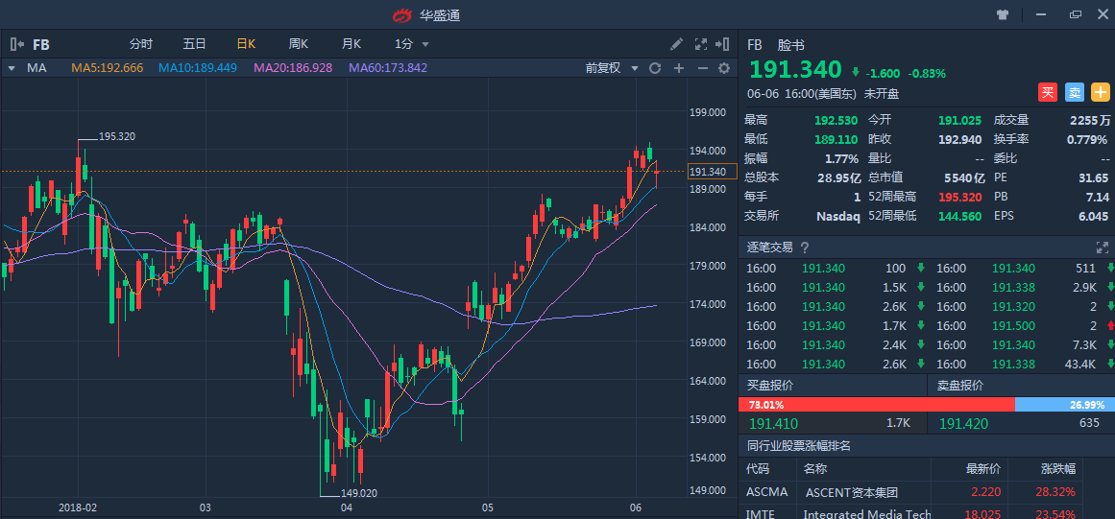Open the 前复权 adjustment dropdown
1115x519 pixels.
point(611,68)
